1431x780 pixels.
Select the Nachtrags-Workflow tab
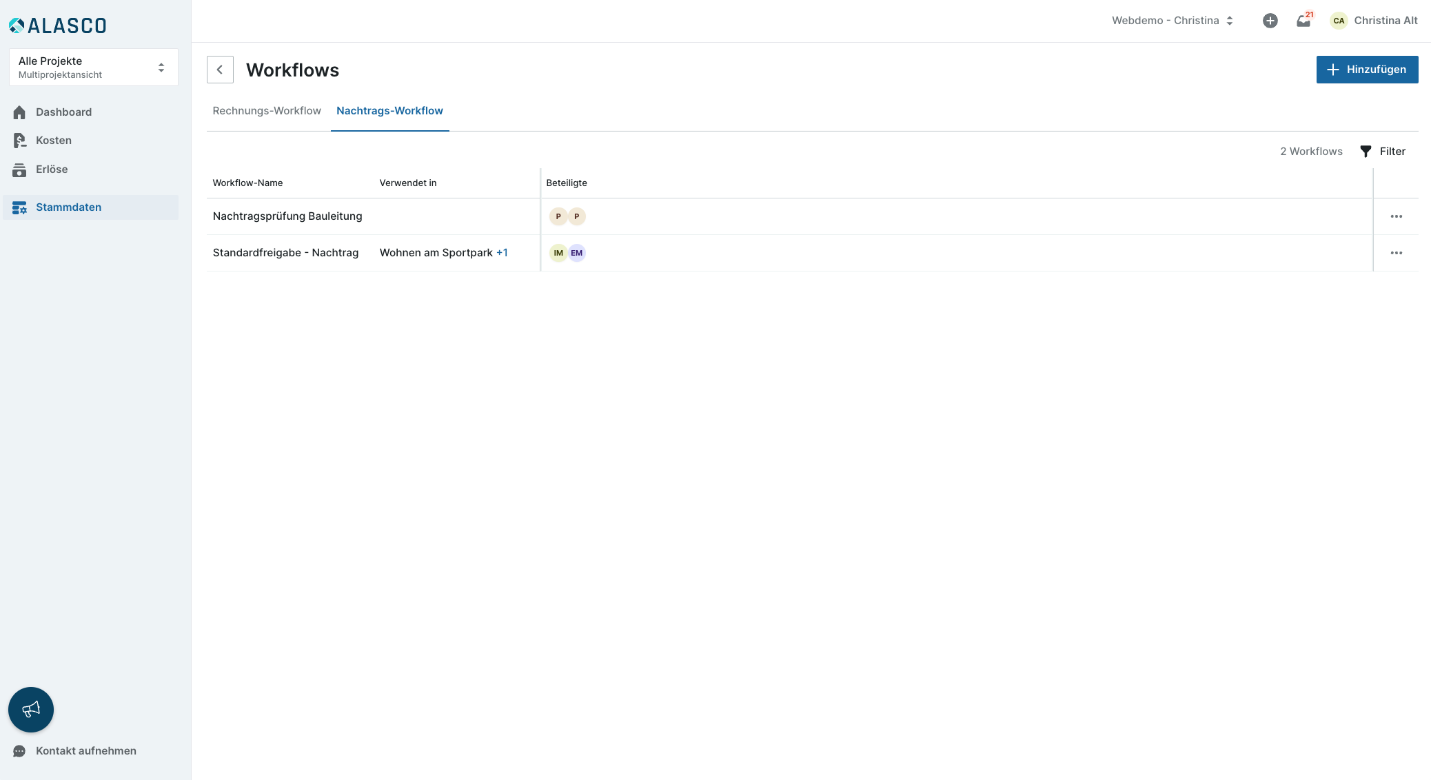pyautogui.click(x=389, y=111)
